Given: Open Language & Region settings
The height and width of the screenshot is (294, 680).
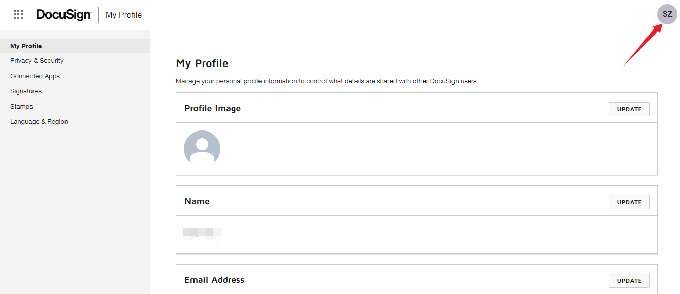Looking at the screenshot, I should click(39, 122).
